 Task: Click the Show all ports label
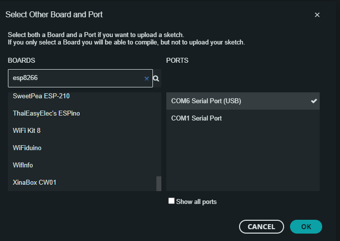coord(196,201)
